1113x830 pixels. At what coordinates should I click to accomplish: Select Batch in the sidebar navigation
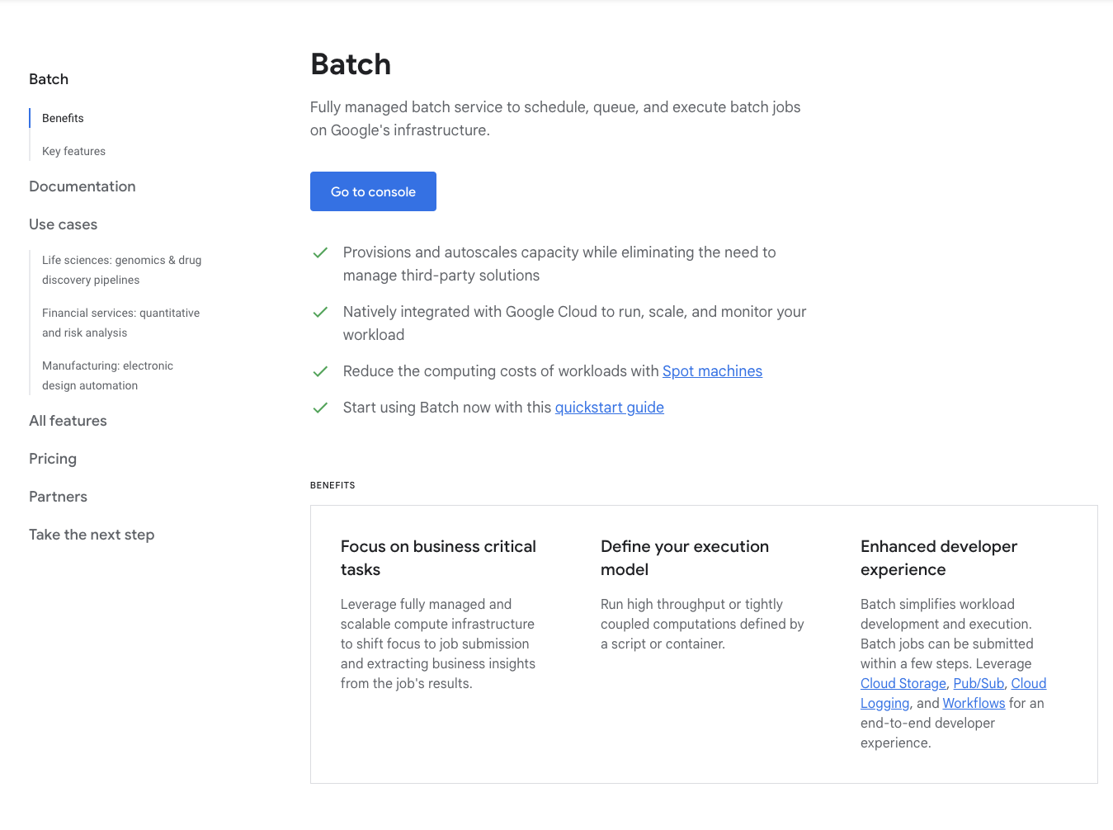pyautogui.click(x=49, y=79)
